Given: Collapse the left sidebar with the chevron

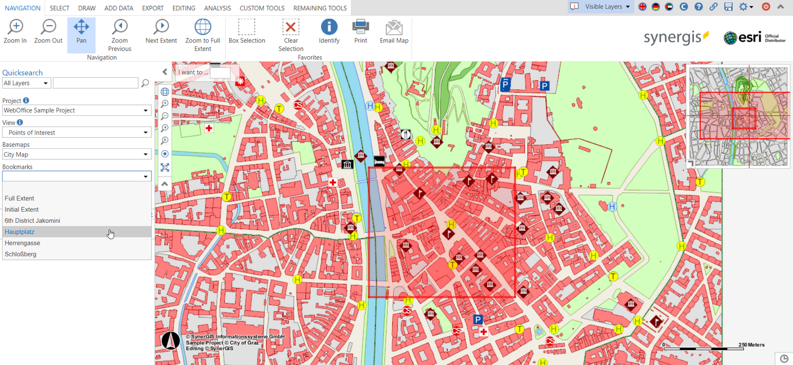Looking at the screenshot, I should [164, 71].
